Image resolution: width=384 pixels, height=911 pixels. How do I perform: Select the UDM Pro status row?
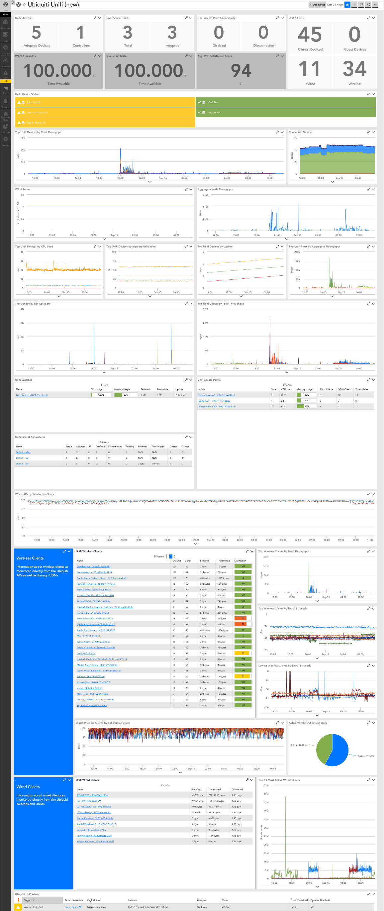(x=285, y=102)
